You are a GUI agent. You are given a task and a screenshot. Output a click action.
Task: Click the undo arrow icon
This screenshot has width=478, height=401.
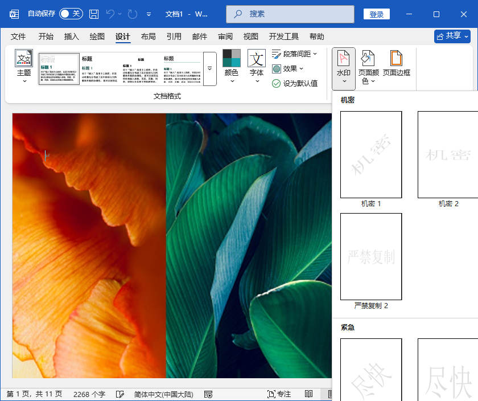point(111,14)
